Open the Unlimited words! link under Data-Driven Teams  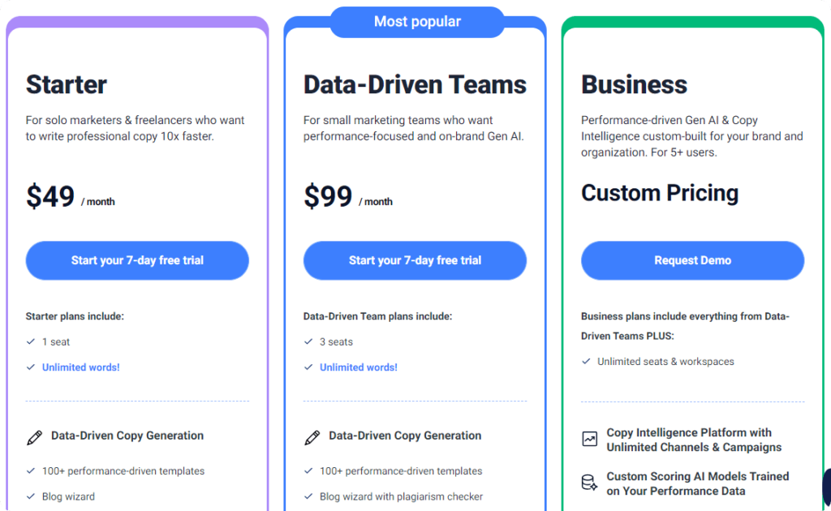click(x=358, y=367)
